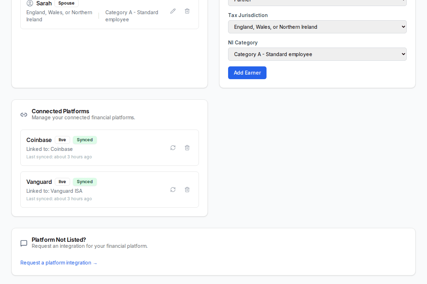427x284 pixels.
Task: Remove Coinbase using its trash icon
Action: tap(187, 148)
